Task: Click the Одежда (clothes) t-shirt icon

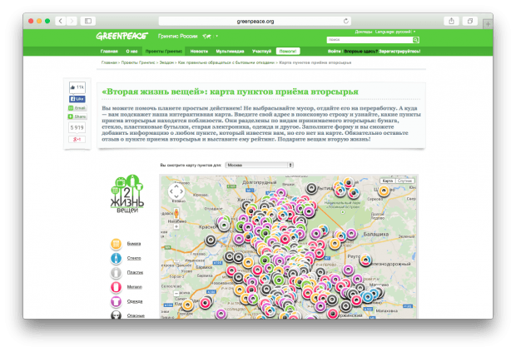Action: coord(116,301)
